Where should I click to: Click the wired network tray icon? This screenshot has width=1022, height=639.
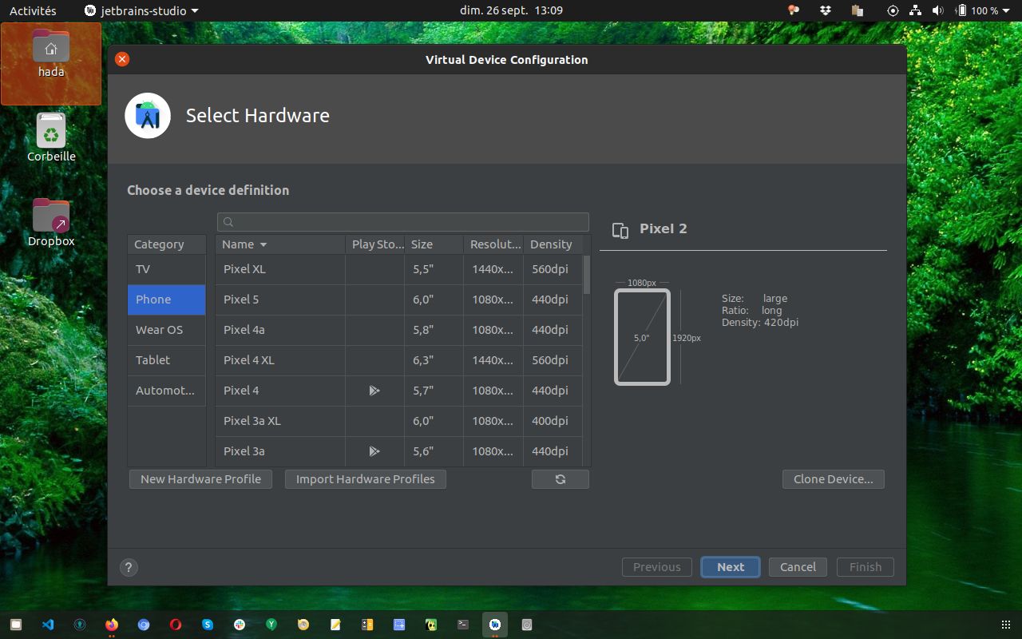point(915,10)
